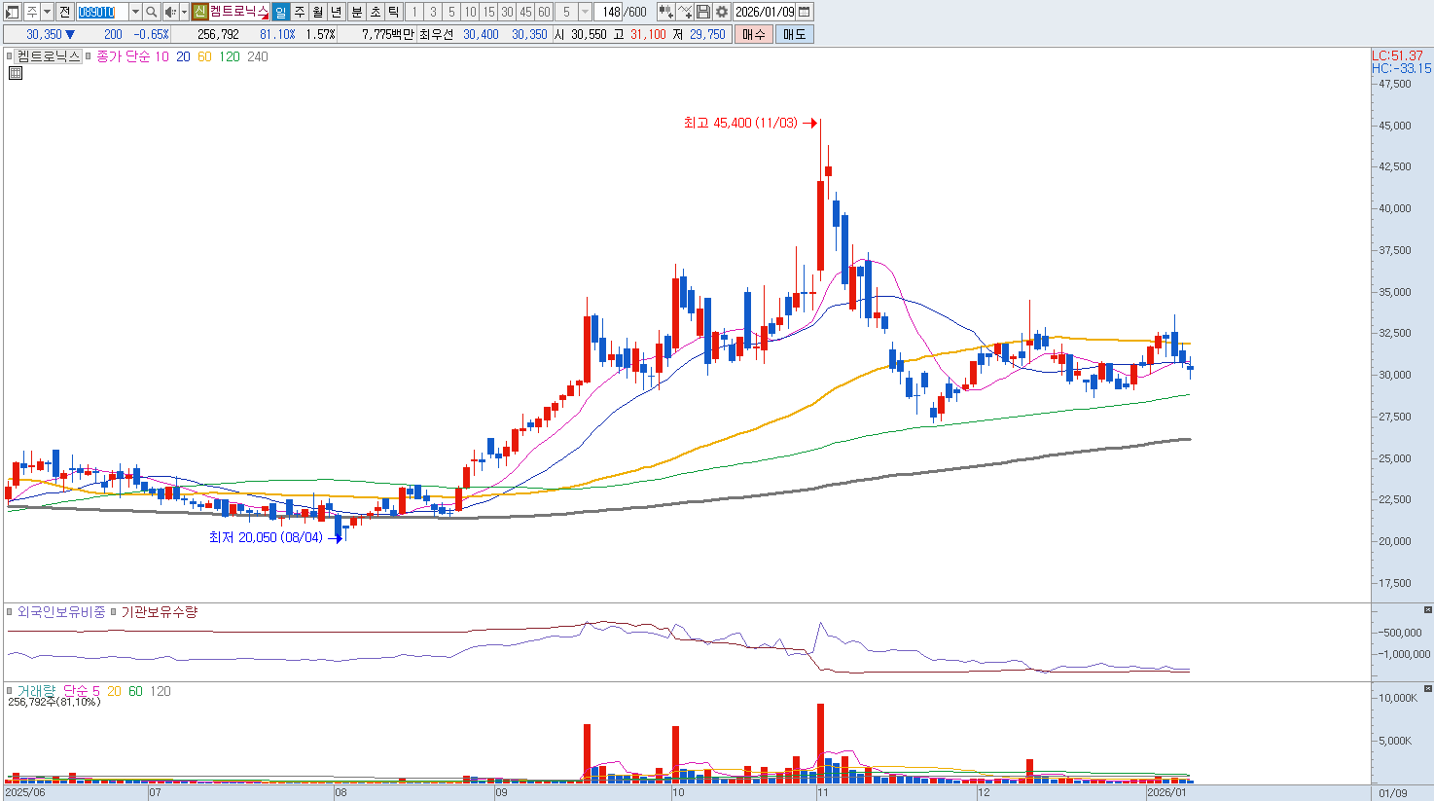Open chart settings gear icon
1434x801 pixels.
click(x=721, y=12)
